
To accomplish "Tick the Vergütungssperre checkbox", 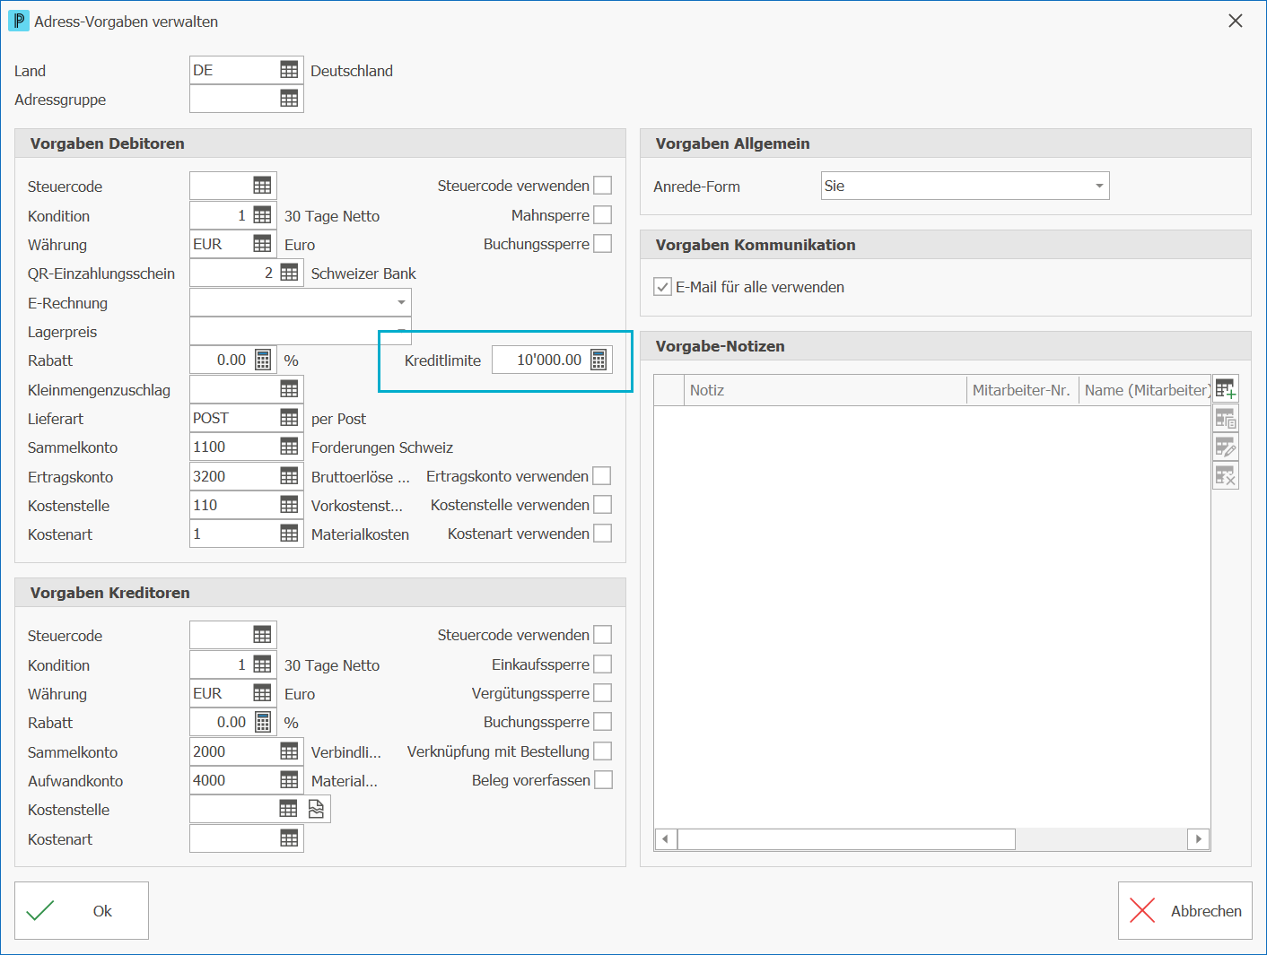I will coord(603,693).
